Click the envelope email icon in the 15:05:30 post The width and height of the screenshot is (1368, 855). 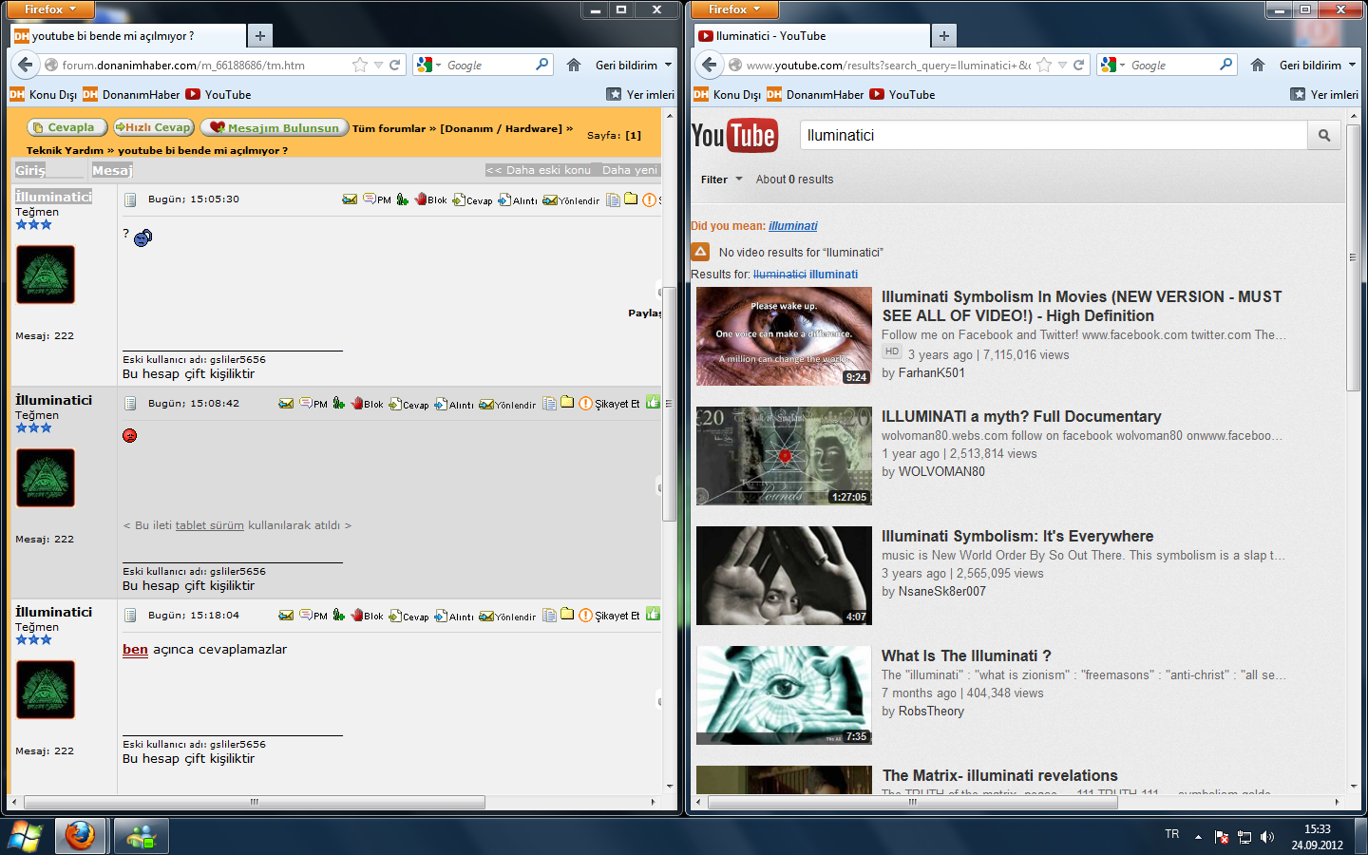tap(350, 199)
